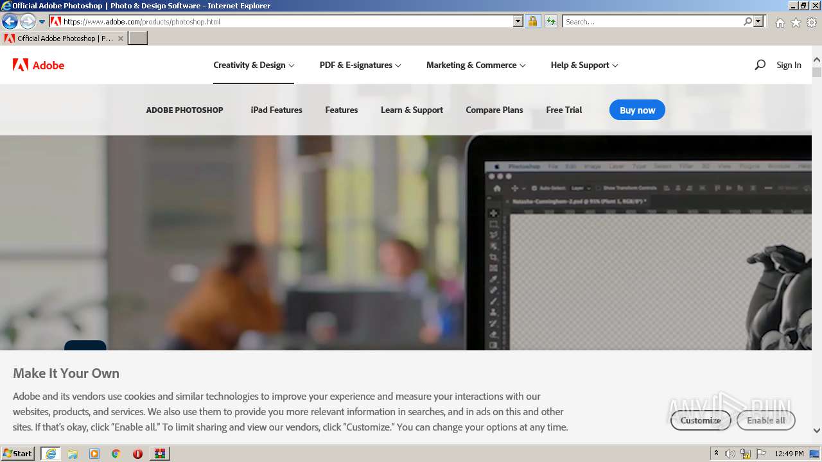Open Opera from the taskbar
The image size is (822, 462).
click(x=137, y=454)
